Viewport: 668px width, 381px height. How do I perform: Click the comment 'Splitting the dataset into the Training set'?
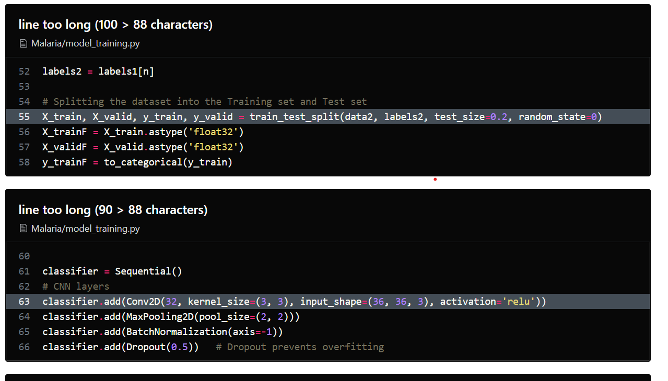coord(205,102)
